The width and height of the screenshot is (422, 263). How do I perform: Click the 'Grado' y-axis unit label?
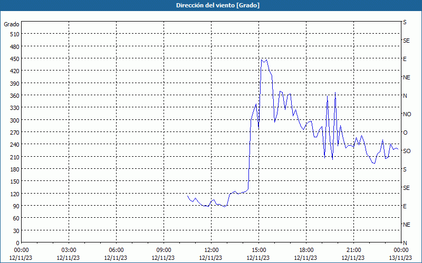(x=12, y=24)
